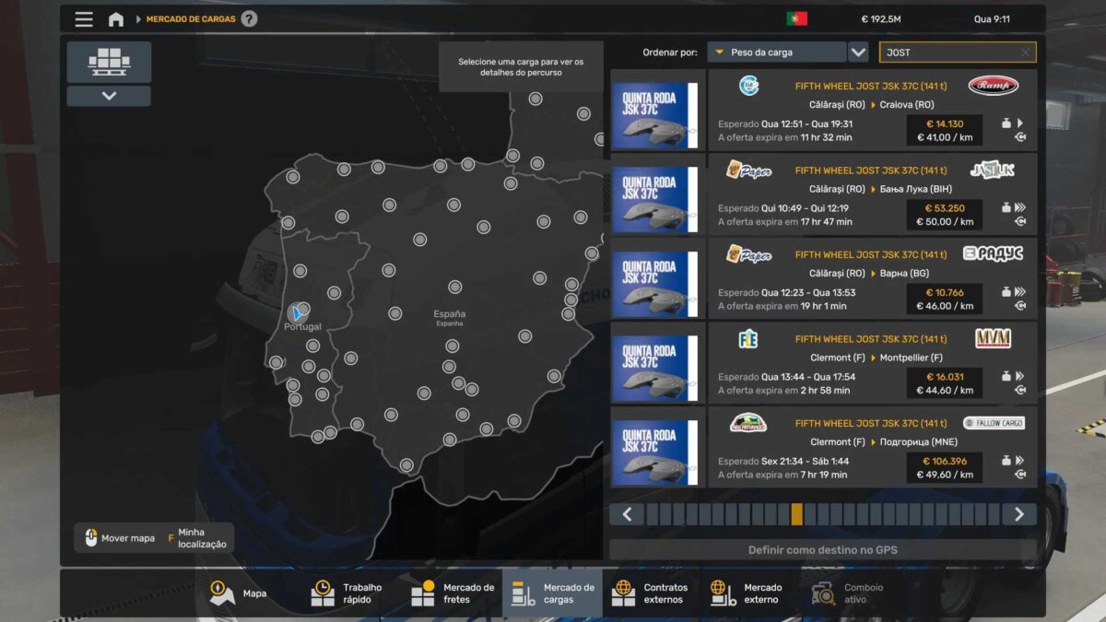This screenshot has width=1106, height=622.
Task: Open the hamburger main menu
Action: coord(84,19)
